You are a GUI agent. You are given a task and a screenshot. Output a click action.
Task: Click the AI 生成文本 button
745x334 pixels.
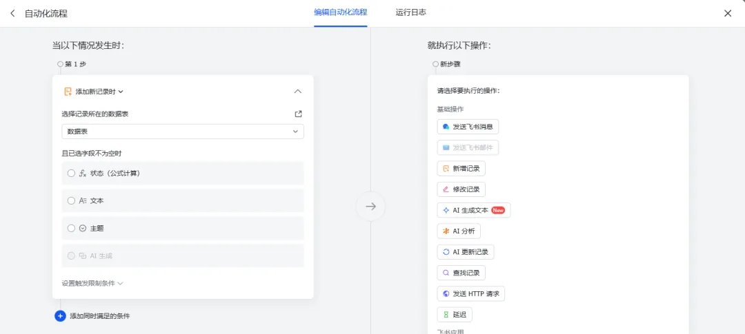click(x=474, y=210)
